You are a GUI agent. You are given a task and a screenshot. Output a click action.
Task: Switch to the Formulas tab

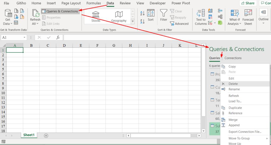(93, 3)
